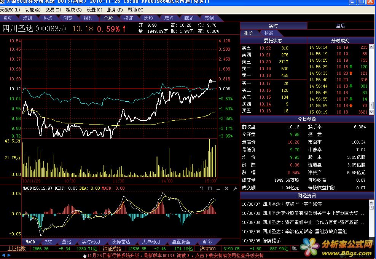The image size is (376, 259).
Task: Click the right blue arrow in the status bar
Action: 9,255
